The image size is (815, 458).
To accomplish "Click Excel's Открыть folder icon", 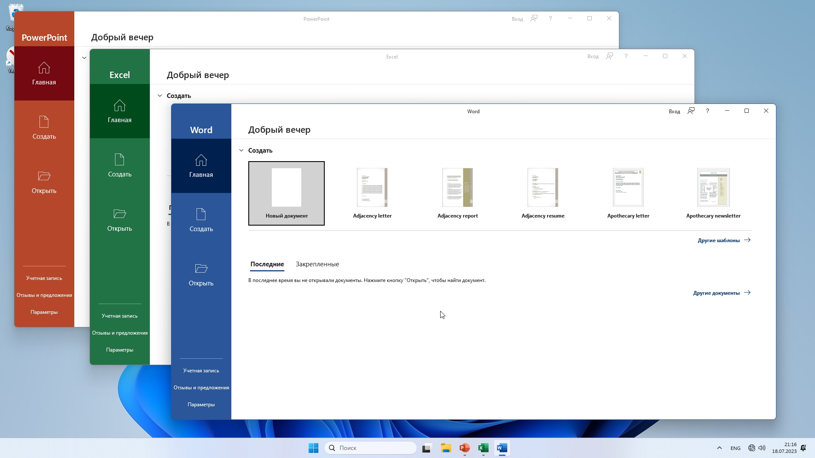I will click(x=119, y=214).
